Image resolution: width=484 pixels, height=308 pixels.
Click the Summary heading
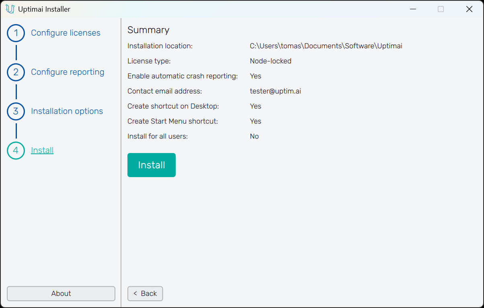tap(148, 30)
